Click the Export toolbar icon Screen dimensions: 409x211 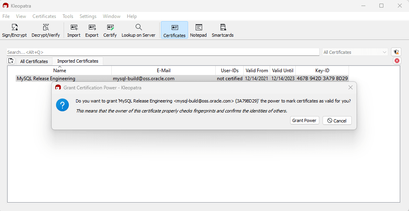pos(92,30)
